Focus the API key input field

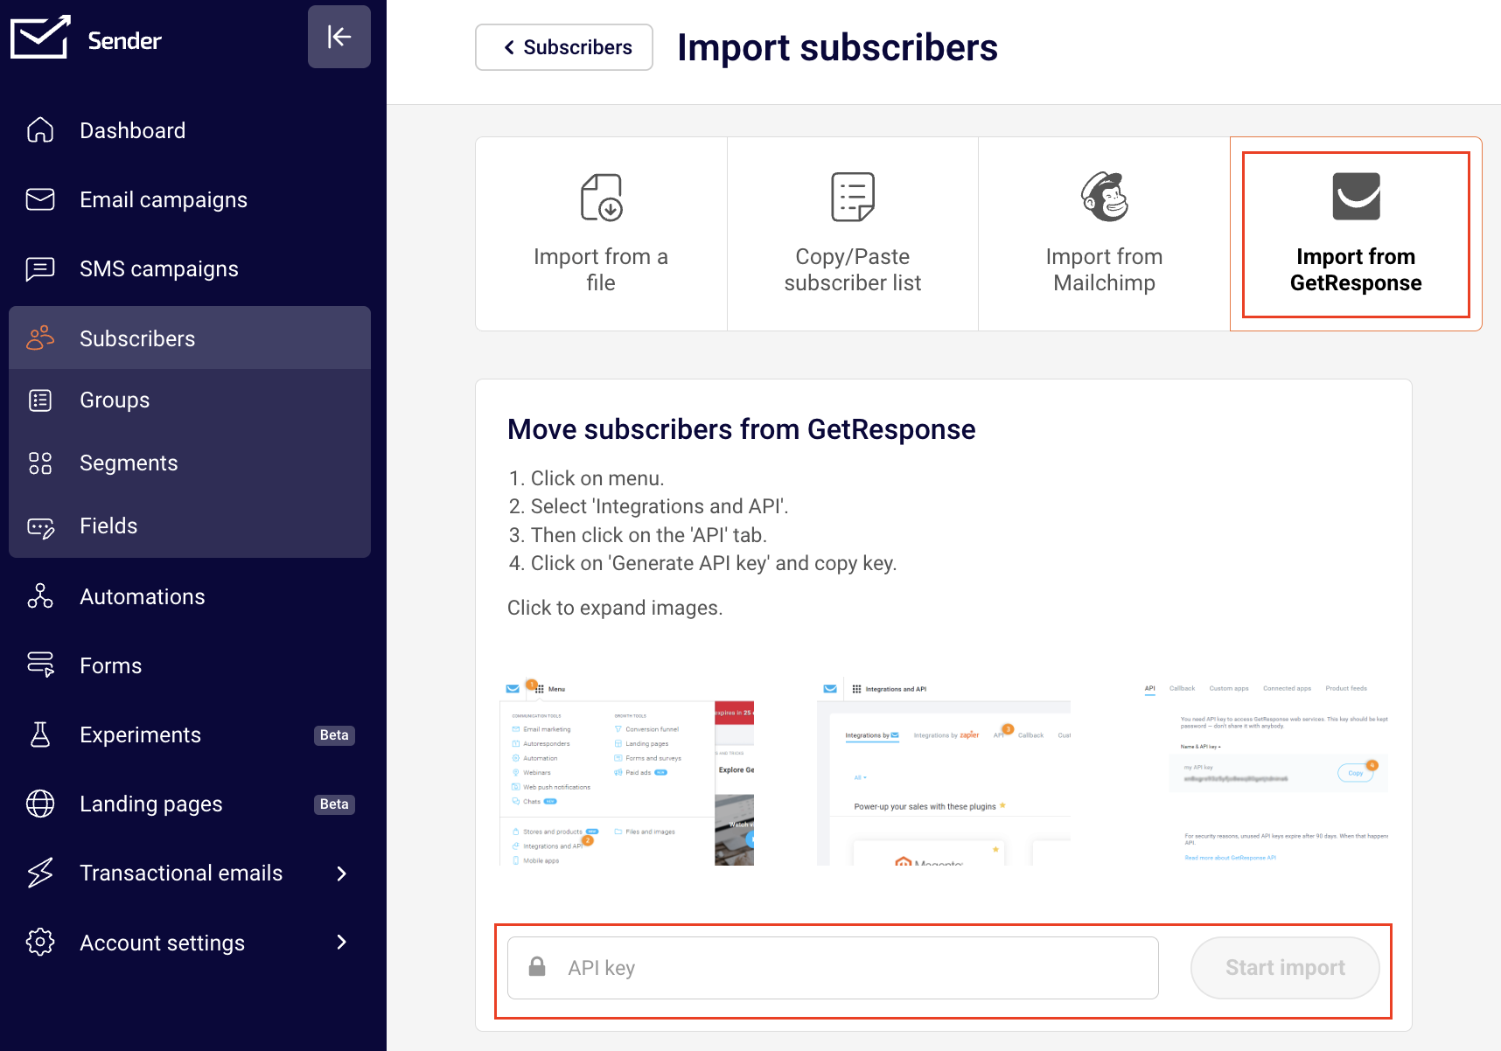coord(848,968)
